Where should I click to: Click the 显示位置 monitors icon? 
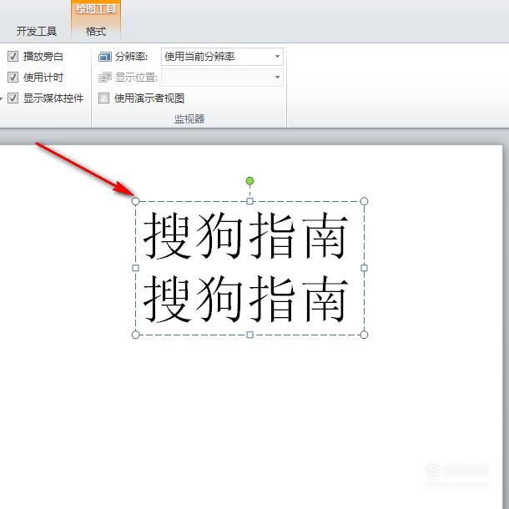[x=105, y=78]
